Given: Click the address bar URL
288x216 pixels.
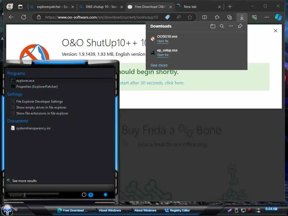Looking at the screenshot, I should click(101, 17).
